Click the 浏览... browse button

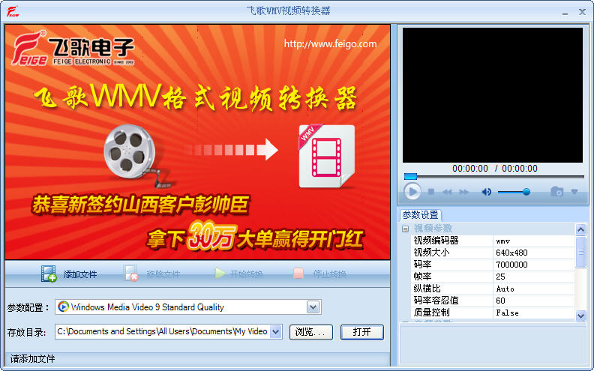tap(311, 332)
